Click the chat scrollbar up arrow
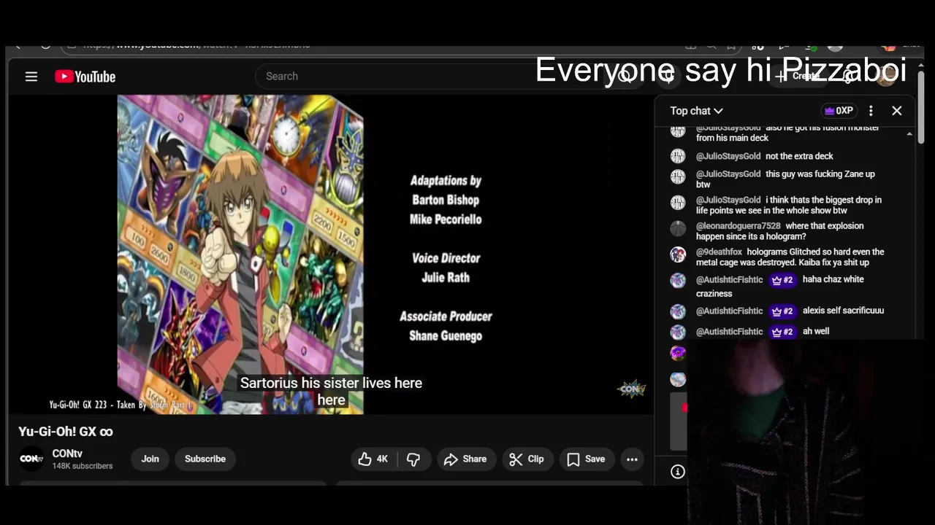The width and height of the screenshot is (935, 525). (909, 134)
